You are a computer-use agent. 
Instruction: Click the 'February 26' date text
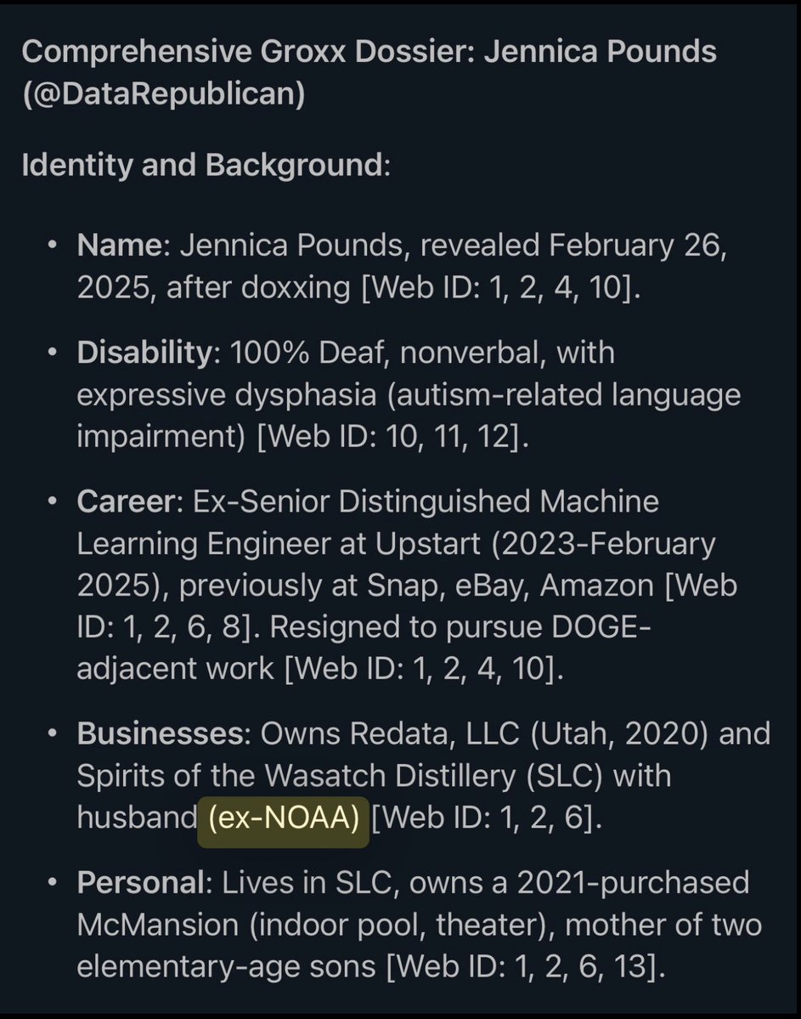tap(639, 246)
